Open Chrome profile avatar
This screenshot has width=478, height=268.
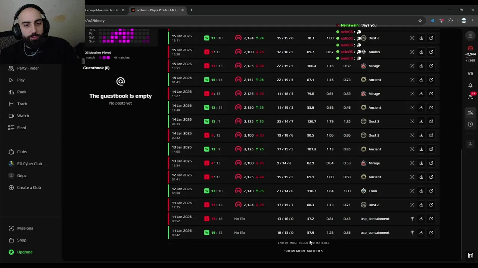click(x=464, y=20)
